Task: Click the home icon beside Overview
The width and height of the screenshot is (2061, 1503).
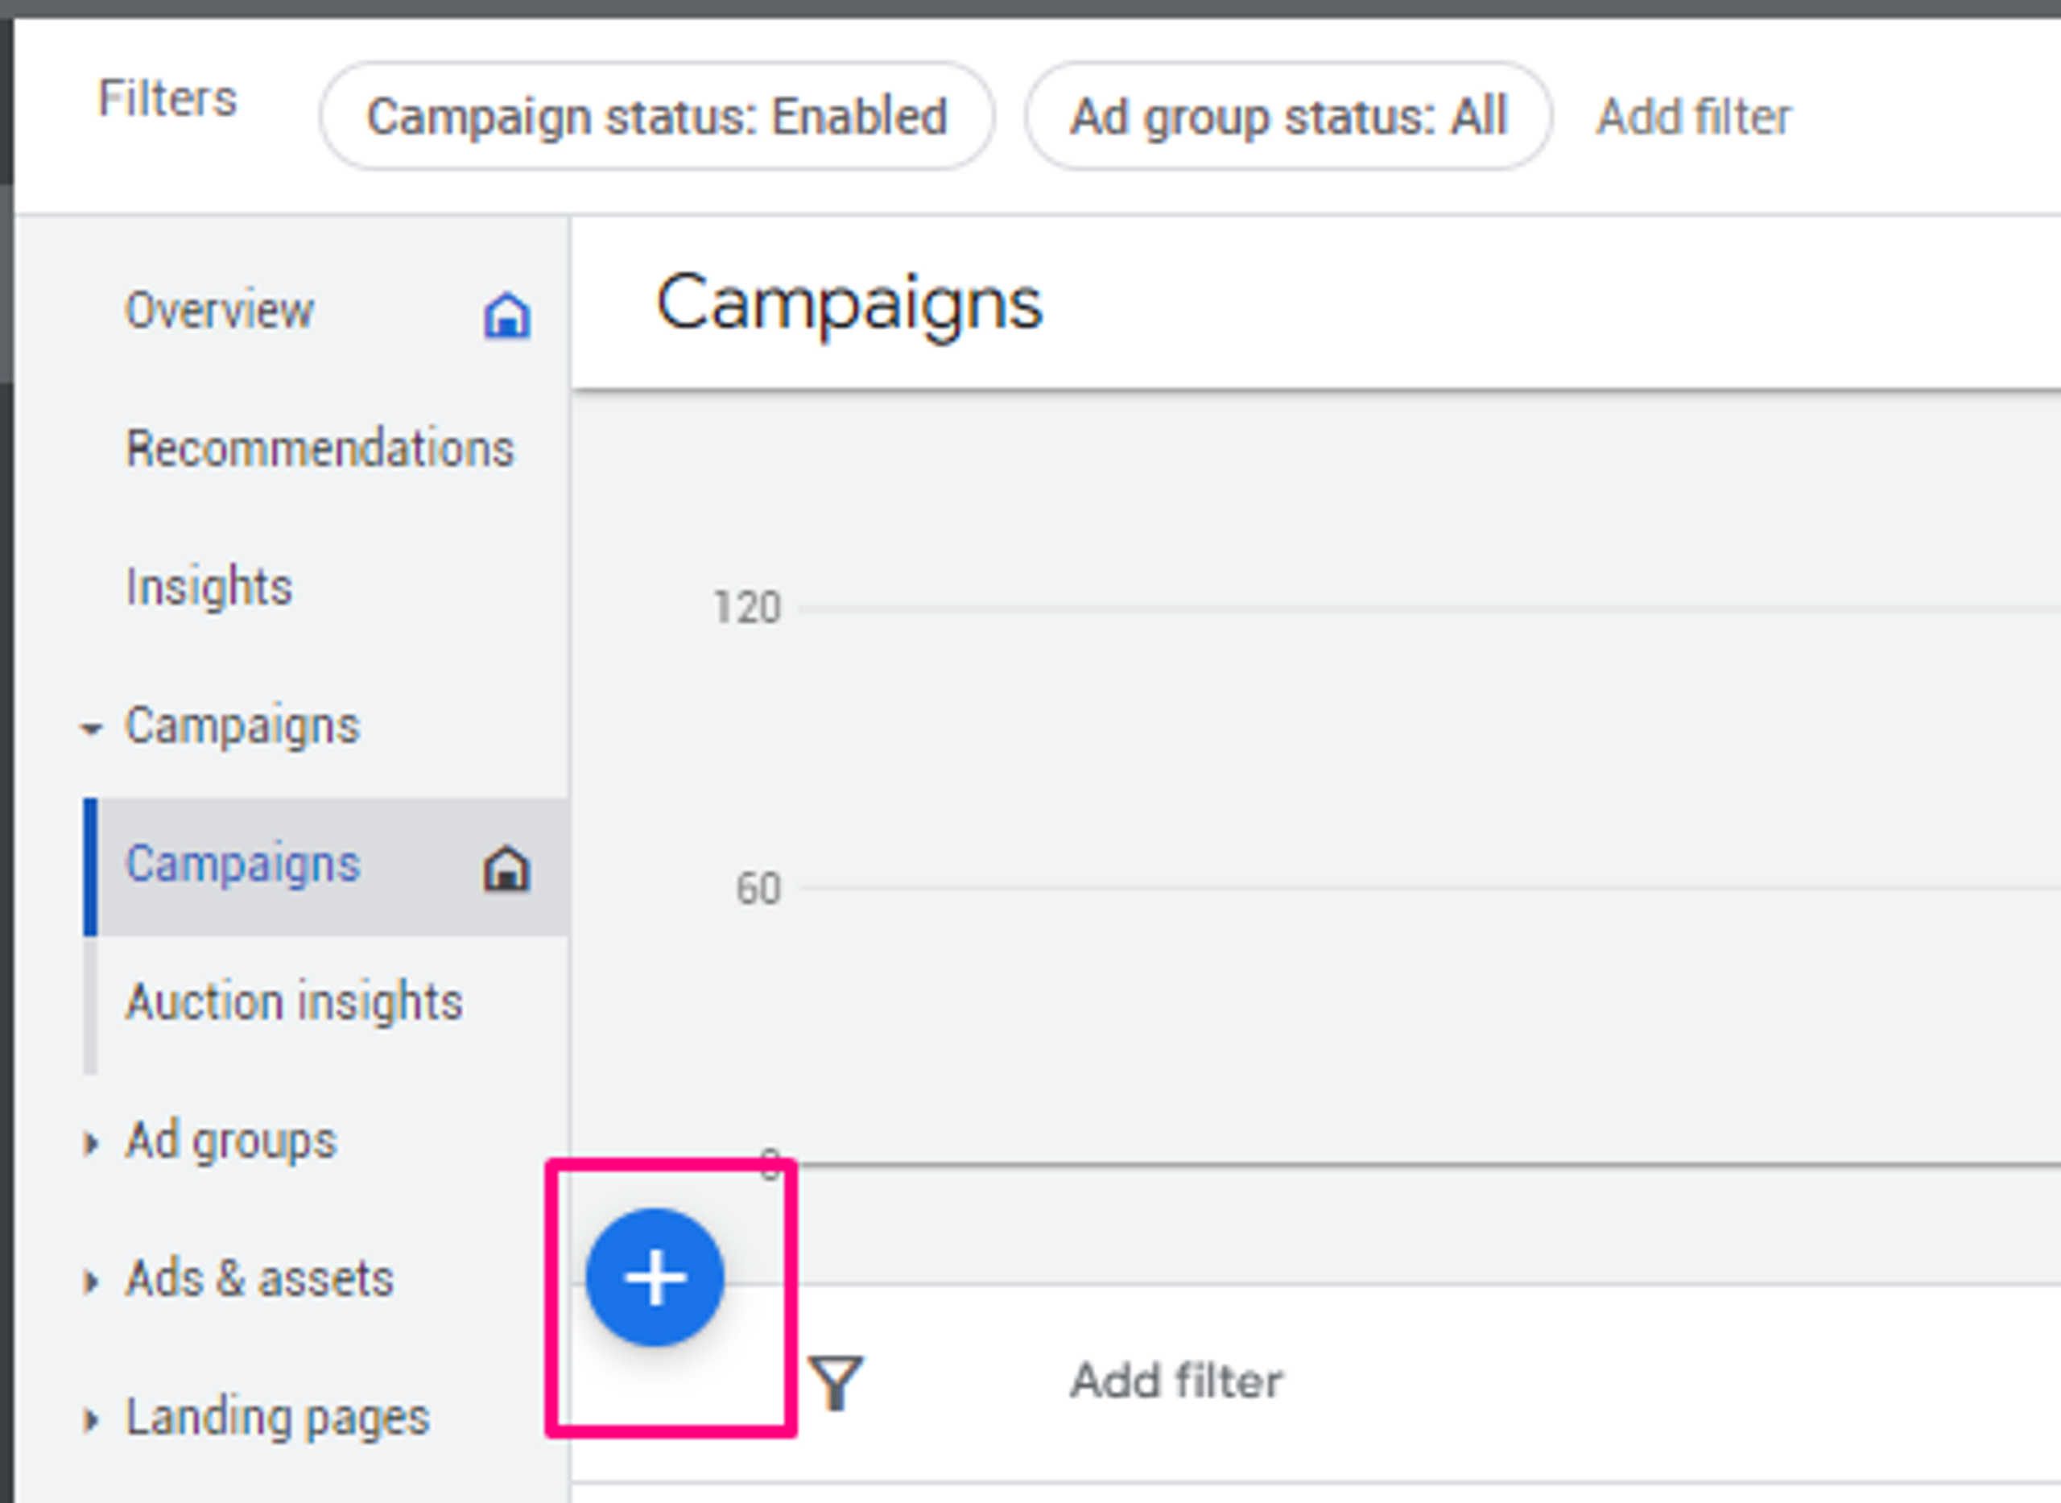Action: click(x=506, y=315)
